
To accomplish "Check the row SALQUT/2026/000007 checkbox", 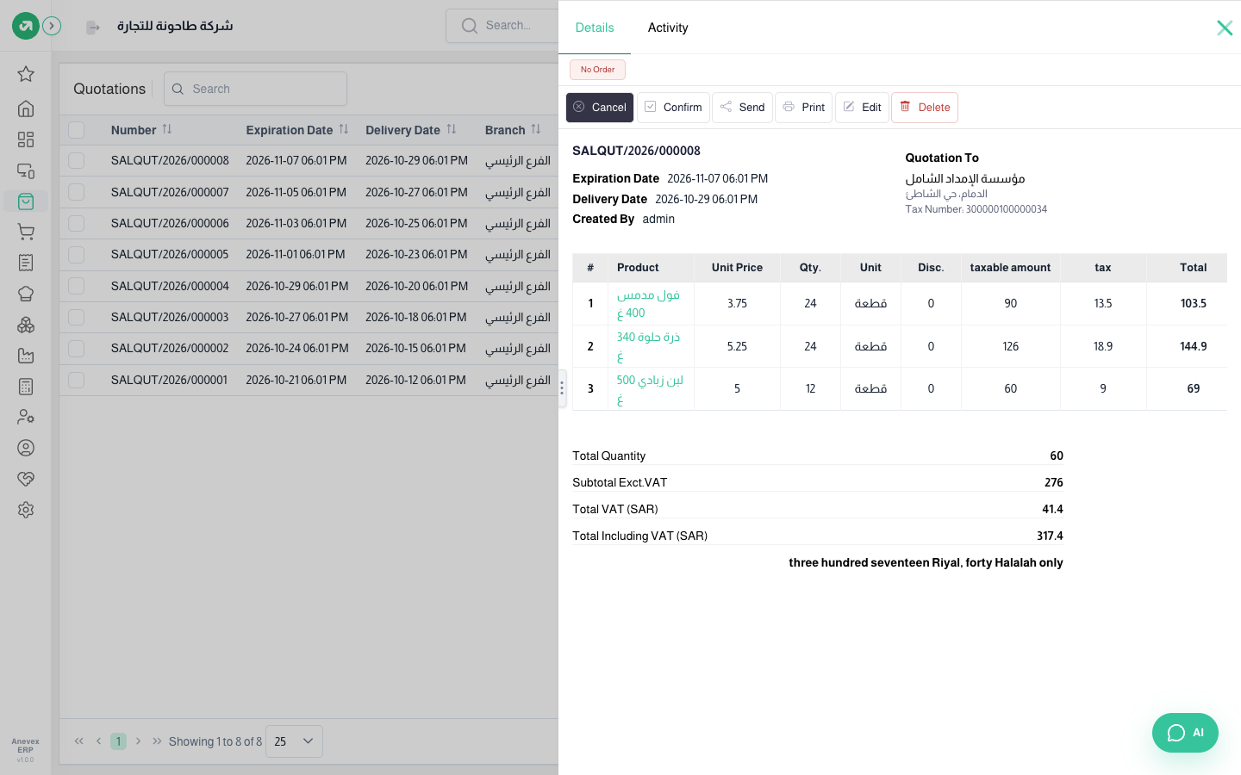I will click(77, 192).
